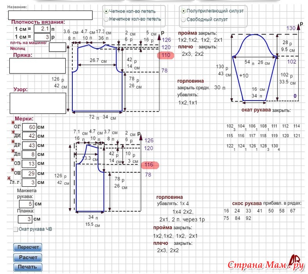Click the Манжета рукава field showing 5
308x274 pixels.
click(x=26, y=204)
